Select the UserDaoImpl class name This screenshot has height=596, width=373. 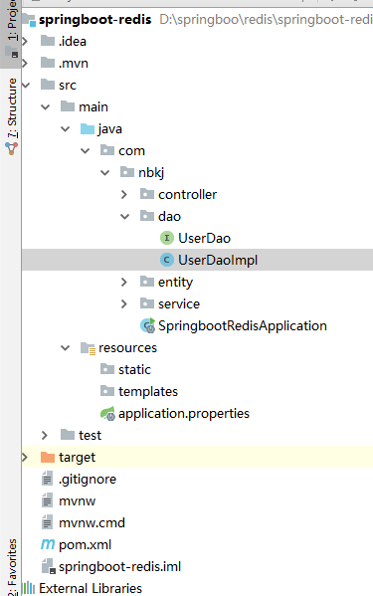tap(218, 260)
